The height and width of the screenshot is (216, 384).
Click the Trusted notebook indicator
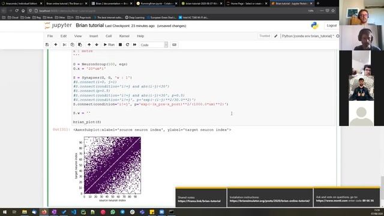[265, 36]
